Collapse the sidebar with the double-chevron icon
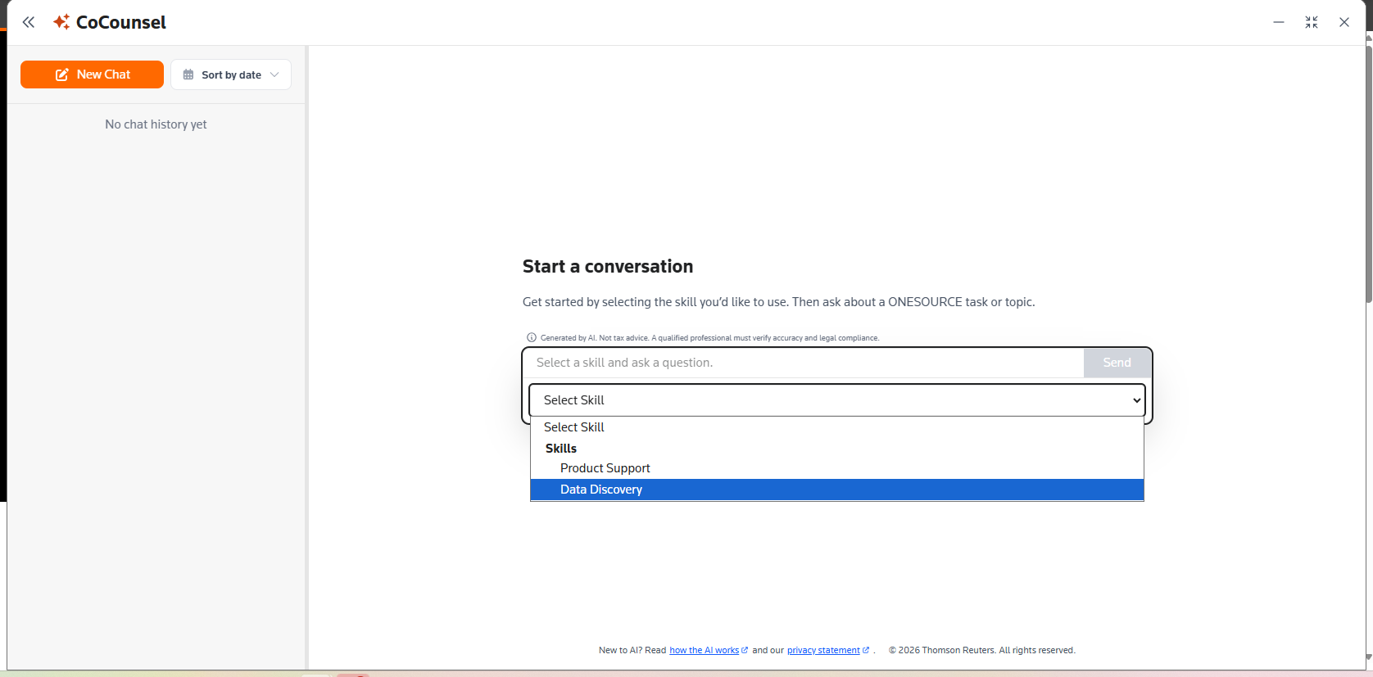Screen dimensions: 1373x677 [29, 22]
